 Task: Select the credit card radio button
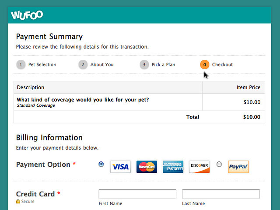tap(101, 164)
